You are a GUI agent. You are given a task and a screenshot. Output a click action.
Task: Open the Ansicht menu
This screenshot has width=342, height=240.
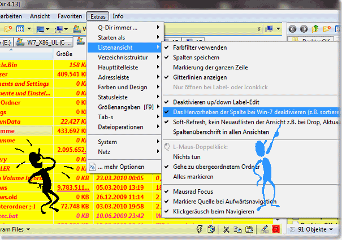tap(40, 16)
